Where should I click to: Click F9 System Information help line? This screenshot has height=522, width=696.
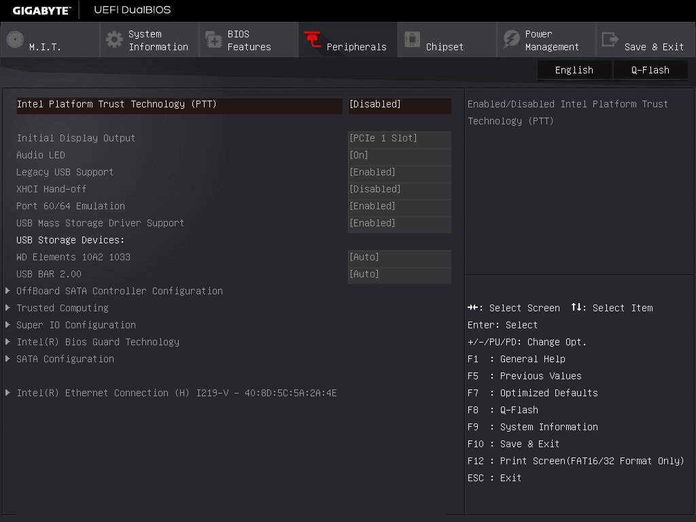point(533,428)
